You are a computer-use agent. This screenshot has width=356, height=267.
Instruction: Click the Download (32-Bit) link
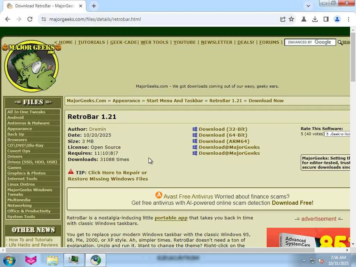click(x=223, y=129)
